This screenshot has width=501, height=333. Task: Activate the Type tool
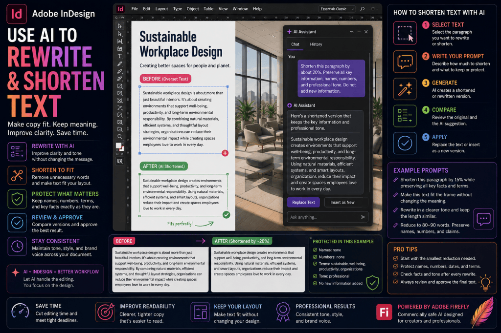coord(120,56)
